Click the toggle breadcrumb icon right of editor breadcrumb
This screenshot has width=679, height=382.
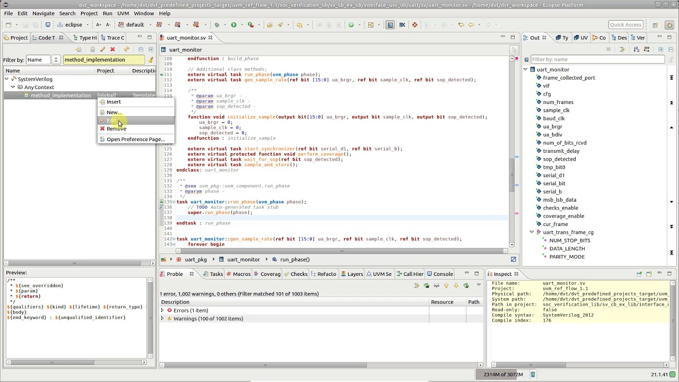tap(513, 259)
